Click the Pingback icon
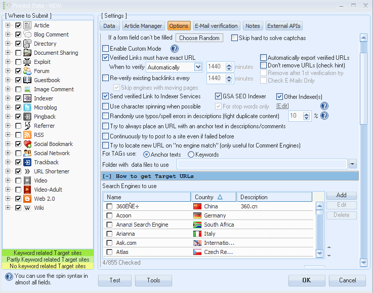373x293 pixels. tap(27, 117)
